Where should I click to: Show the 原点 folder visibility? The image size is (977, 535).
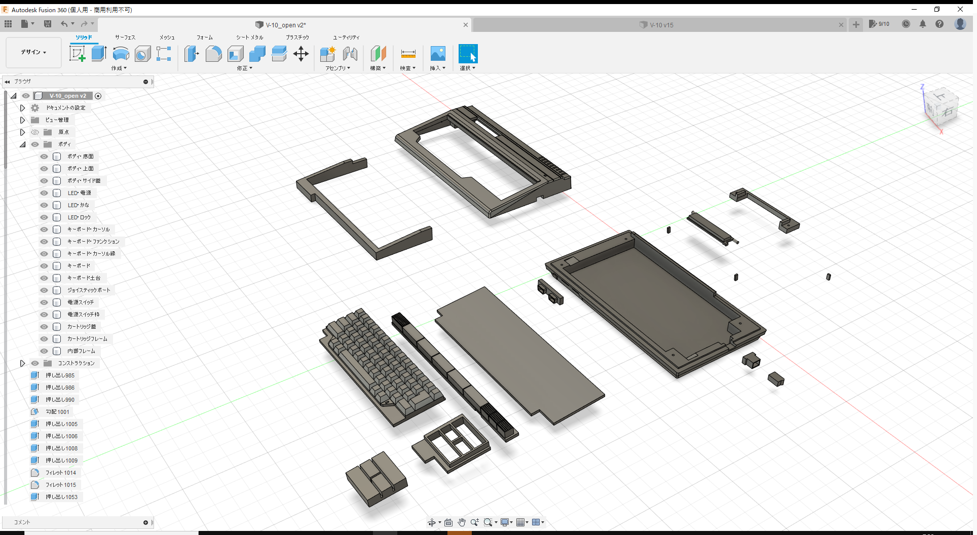tap(34, 132)
